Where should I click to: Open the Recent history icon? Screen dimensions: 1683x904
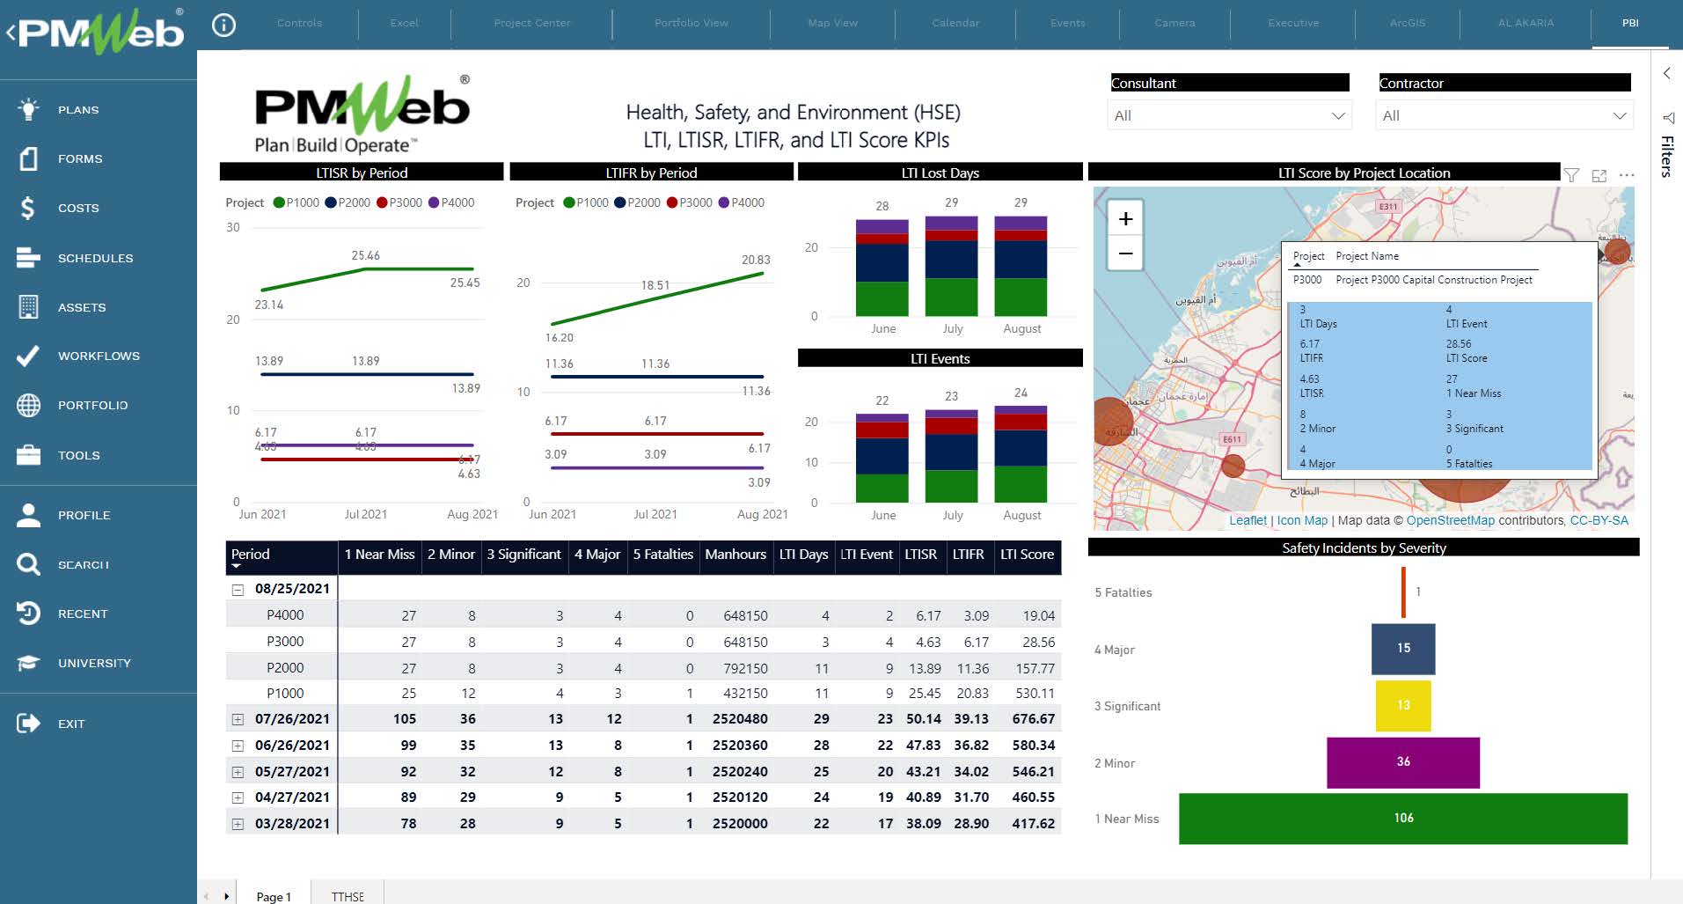(28, 614)
